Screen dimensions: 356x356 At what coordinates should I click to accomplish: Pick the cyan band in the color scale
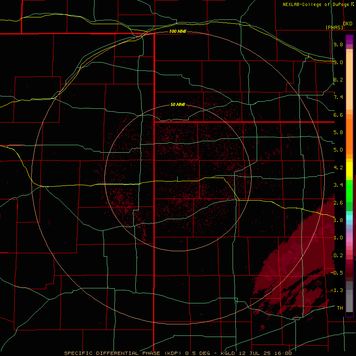pyautogui.click(x=349, y=218)
